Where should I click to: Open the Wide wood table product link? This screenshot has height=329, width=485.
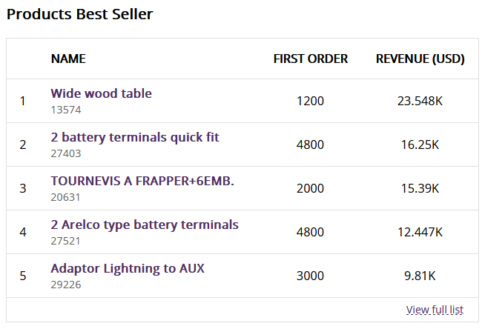pos(101,93)
